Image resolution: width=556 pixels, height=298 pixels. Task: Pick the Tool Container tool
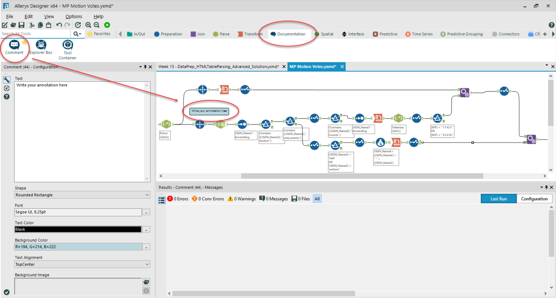pyautogui.click(x=68, y=50)
